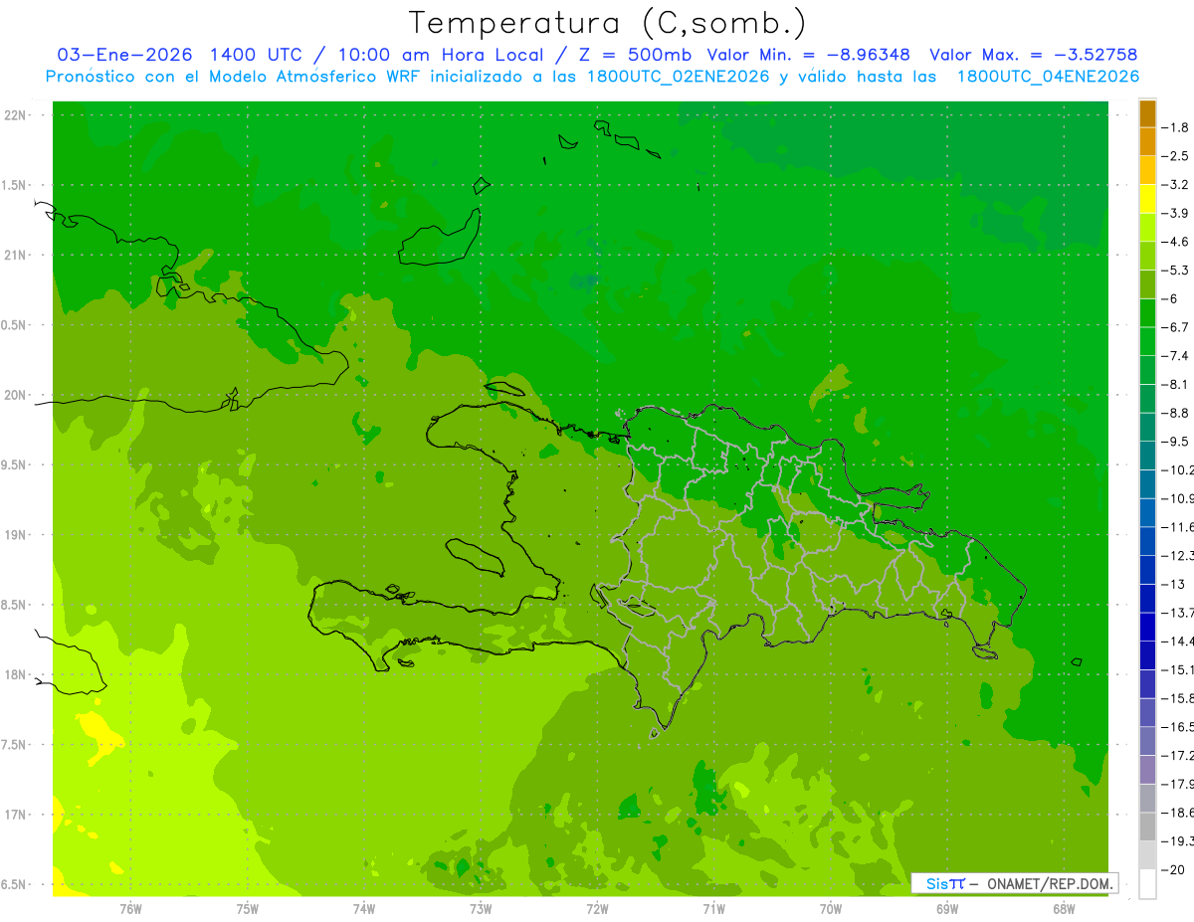Click the title "Temperatura (C,somb.)"

coord(608,23)
